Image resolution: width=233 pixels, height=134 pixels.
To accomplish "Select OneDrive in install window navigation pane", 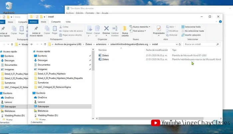I will point(42,98).
